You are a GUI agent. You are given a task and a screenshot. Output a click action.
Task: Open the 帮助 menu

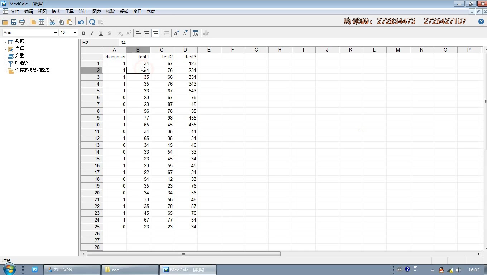coord(151,11)
